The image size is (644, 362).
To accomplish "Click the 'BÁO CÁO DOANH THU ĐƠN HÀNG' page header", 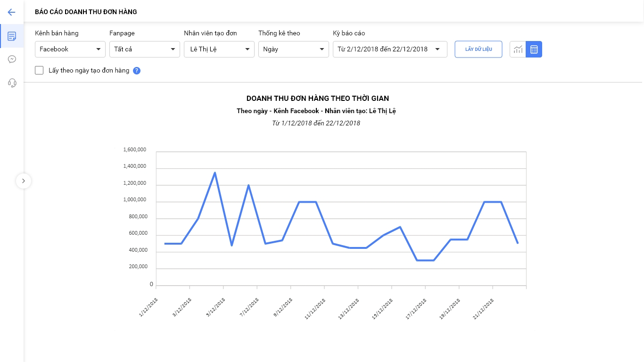I will pos(86,12).
